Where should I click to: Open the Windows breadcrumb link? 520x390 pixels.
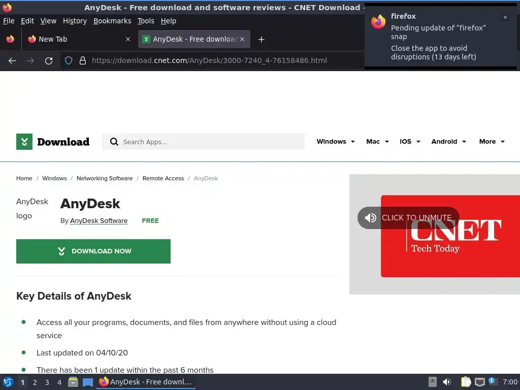coord(54,178)
